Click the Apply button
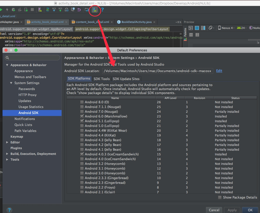Screen dimensions: 260x213 coord(232,210)
